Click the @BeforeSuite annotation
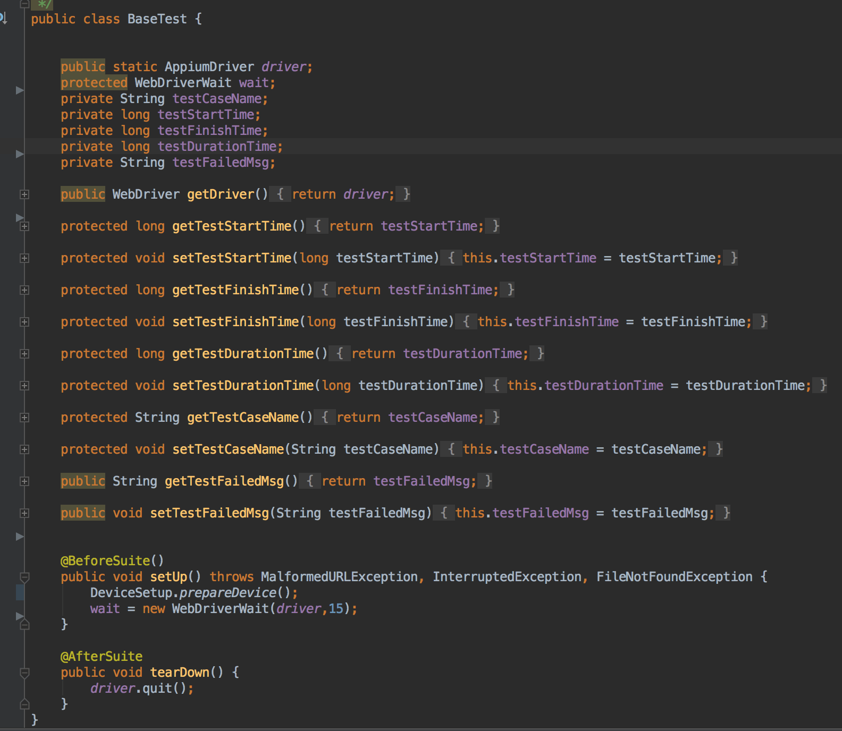This screenshot has height=731, width=842. pos(105,561)
